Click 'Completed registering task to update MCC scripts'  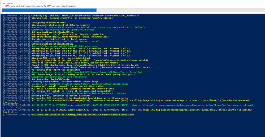(x=63, y=30)
